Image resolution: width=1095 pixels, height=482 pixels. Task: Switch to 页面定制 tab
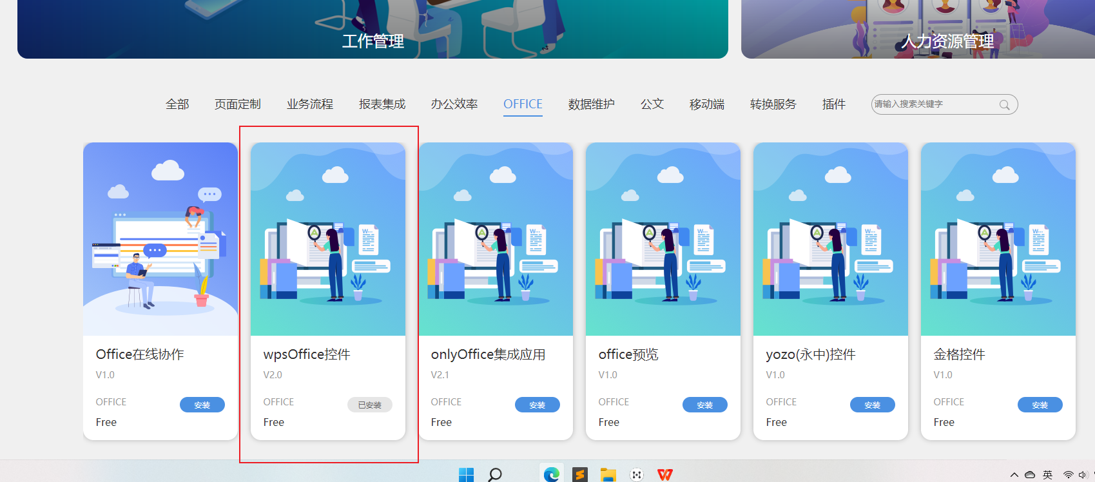(238, 104)
